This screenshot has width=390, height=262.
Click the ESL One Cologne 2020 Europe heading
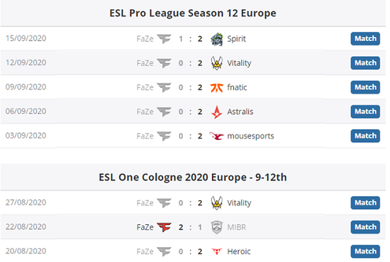pyautogui.click(x=193, y=178)
